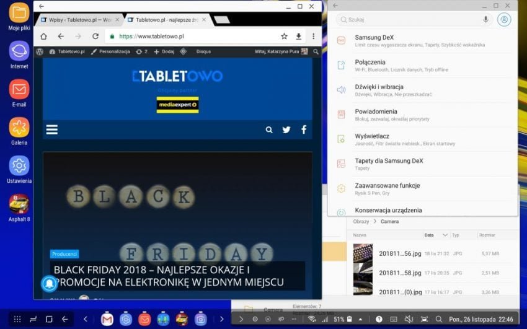Click Disqus in the admin bar

[204, 51]
